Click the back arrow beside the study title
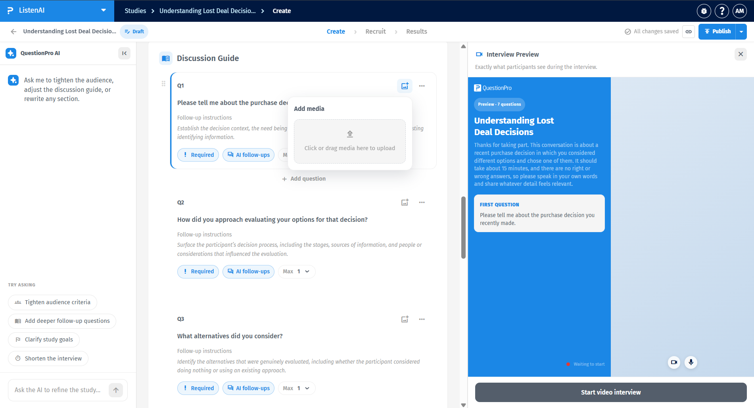 13,32
